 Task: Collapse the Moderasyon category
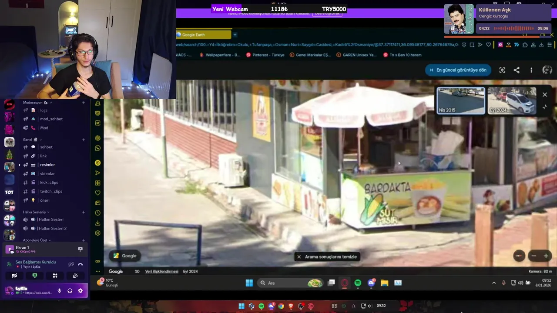(x=37, y=103)
